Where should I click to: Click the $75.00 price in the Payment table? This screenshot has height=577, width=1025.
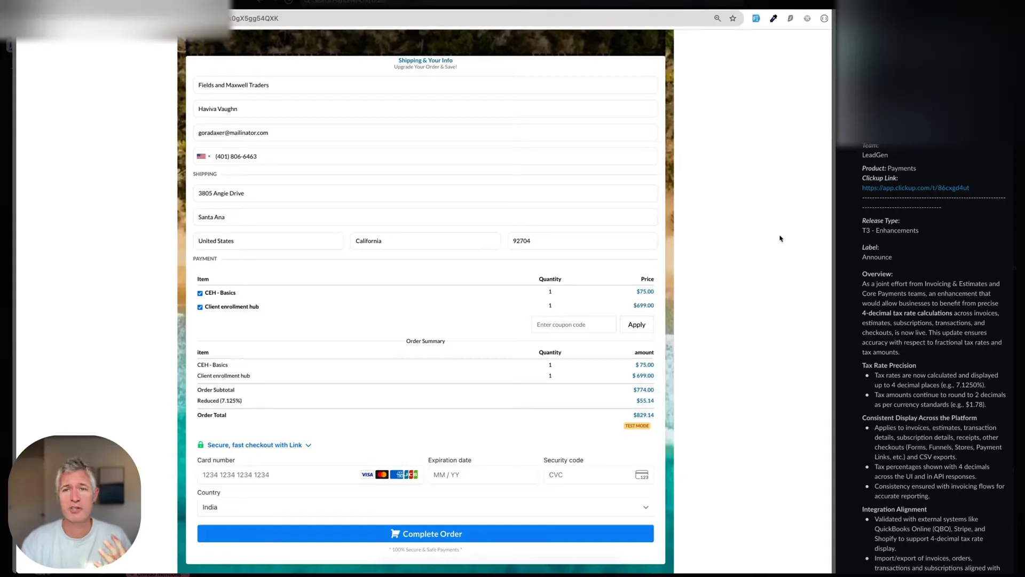pyautogui.click(x=645, y=292)
